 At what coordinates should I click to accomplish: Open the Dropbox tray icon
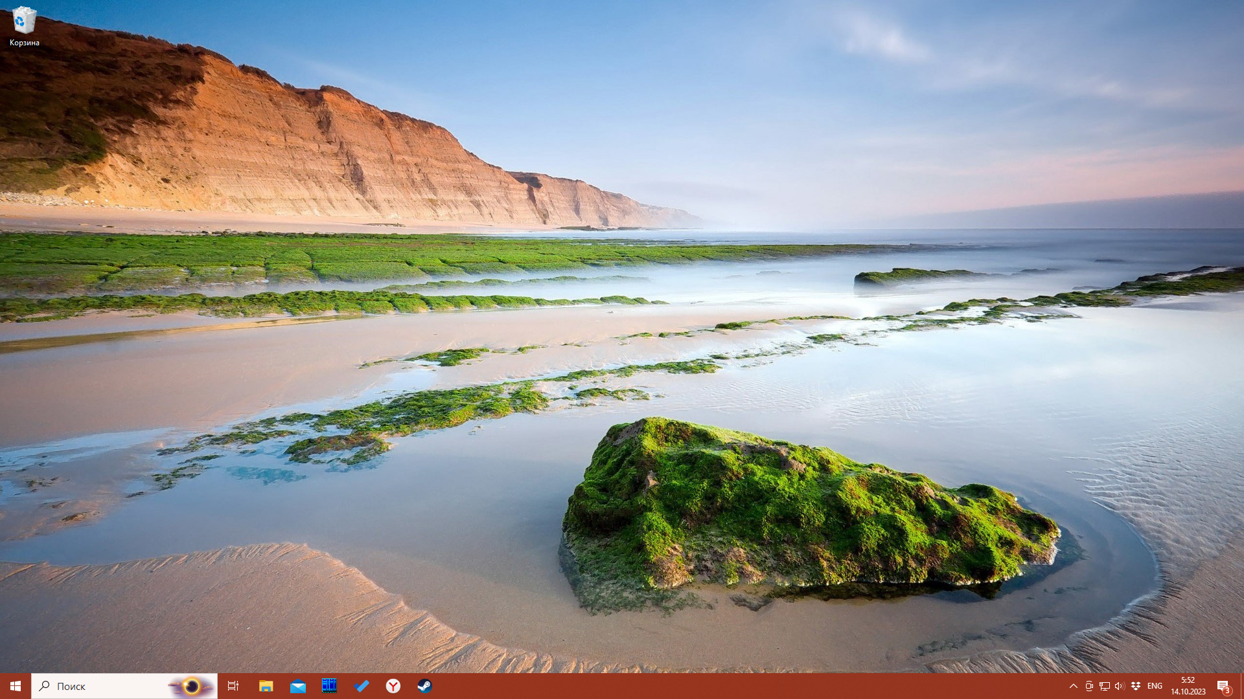coord(1136,686)
